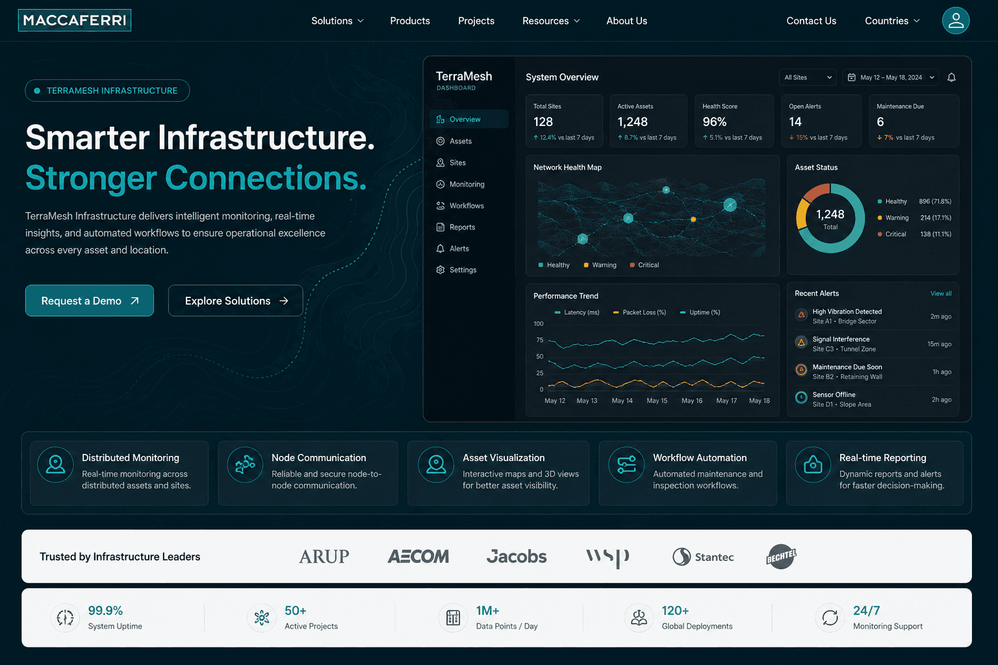Image resolution: width=998 pixels, height=665 pixels.
Task: Click the Distributed Monitoring feature icon
Action: 55,465
